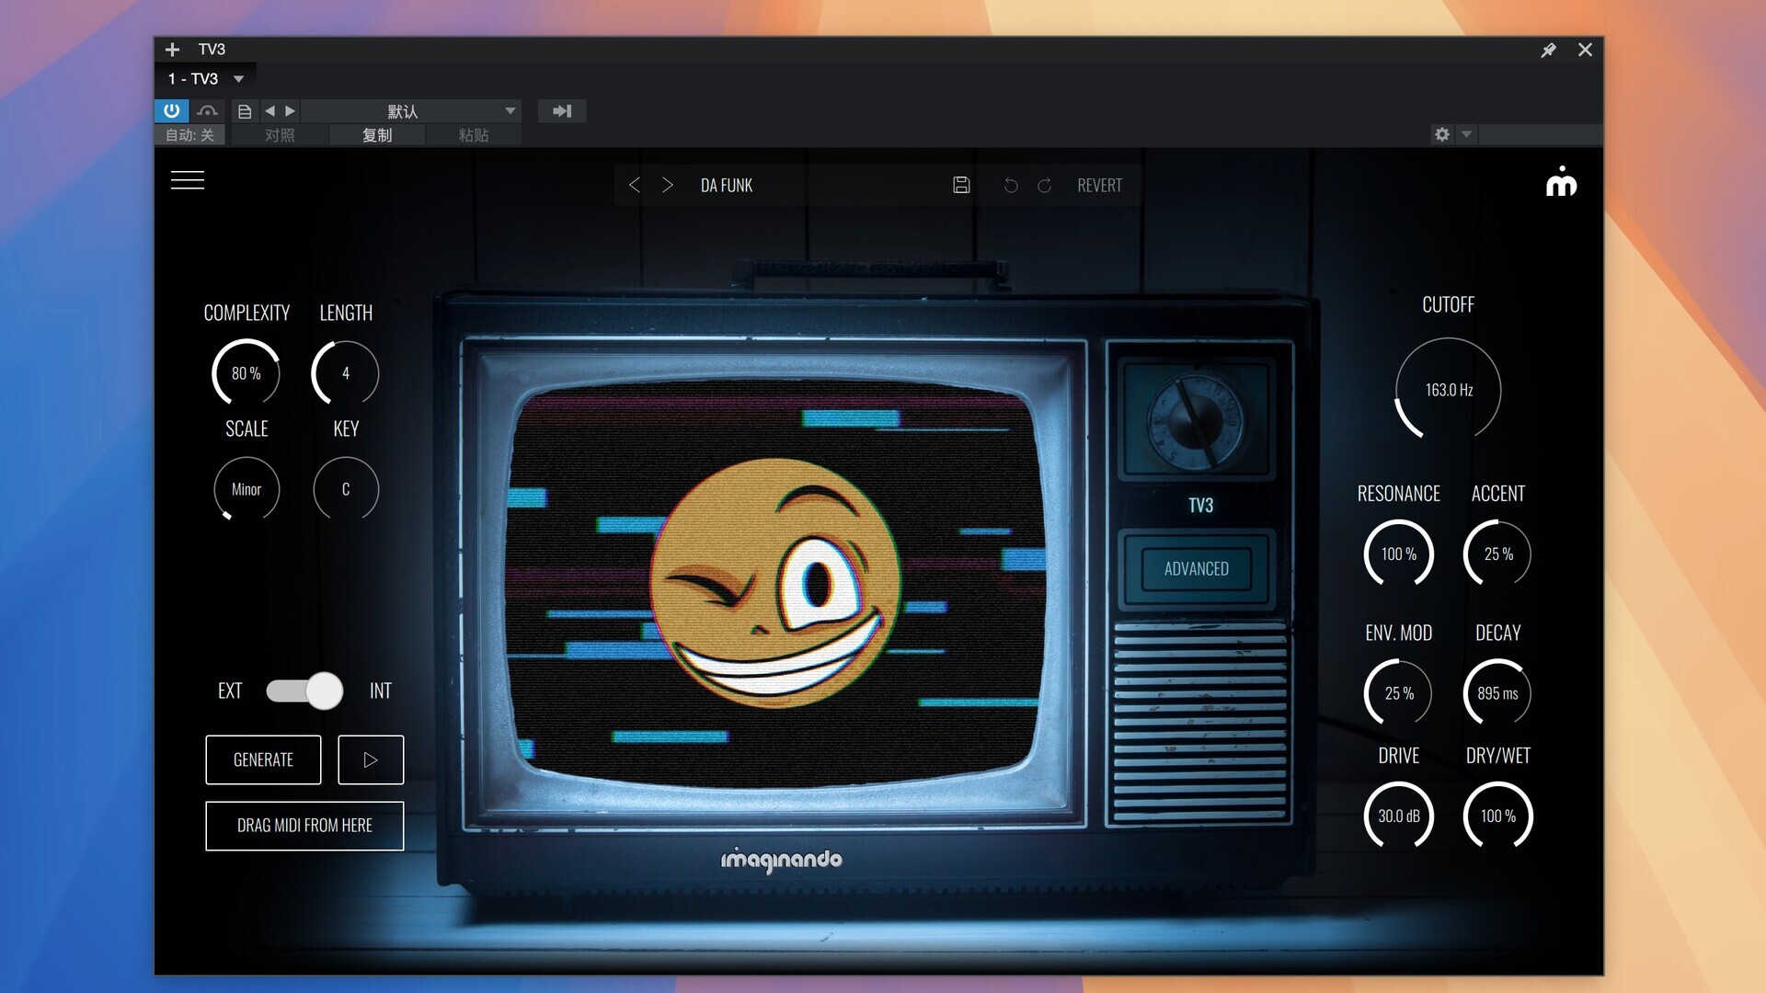Click the TV channel dial knob
Viewport: 1766px width, 993px height.
pyautogui.click(x=1195, y=422)
